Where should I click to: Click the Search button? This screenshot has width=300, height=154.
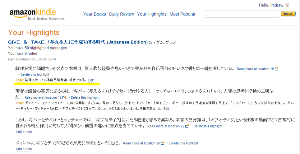pos(288,14)
